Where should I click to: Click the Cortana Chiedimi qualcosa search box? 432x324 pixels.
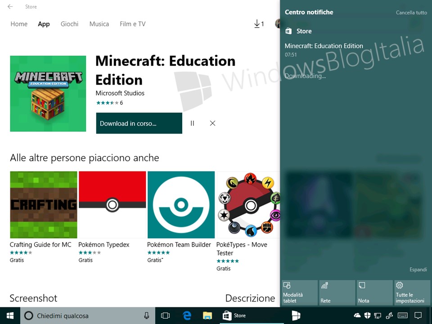[x=88, y=316]
